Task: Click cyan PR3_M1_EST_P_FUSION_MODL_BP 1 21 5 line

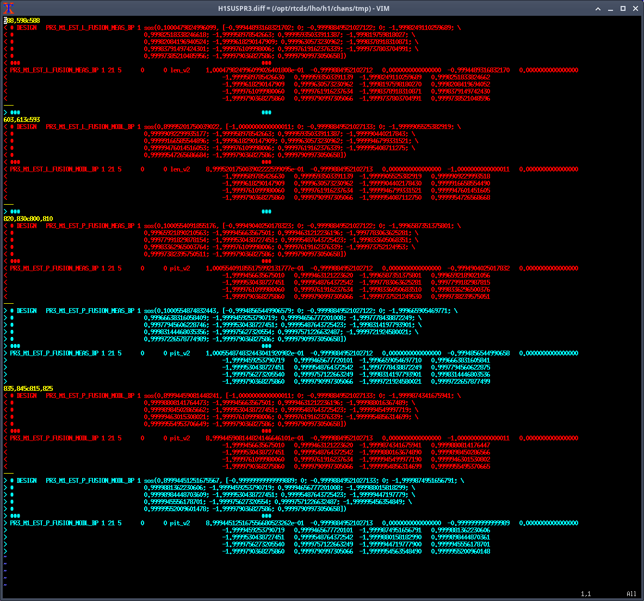Action: pos(65,523)
